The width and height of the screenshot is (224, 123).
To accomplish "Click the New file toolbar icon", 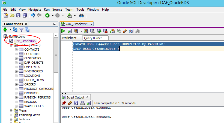I will coord(6,16).
